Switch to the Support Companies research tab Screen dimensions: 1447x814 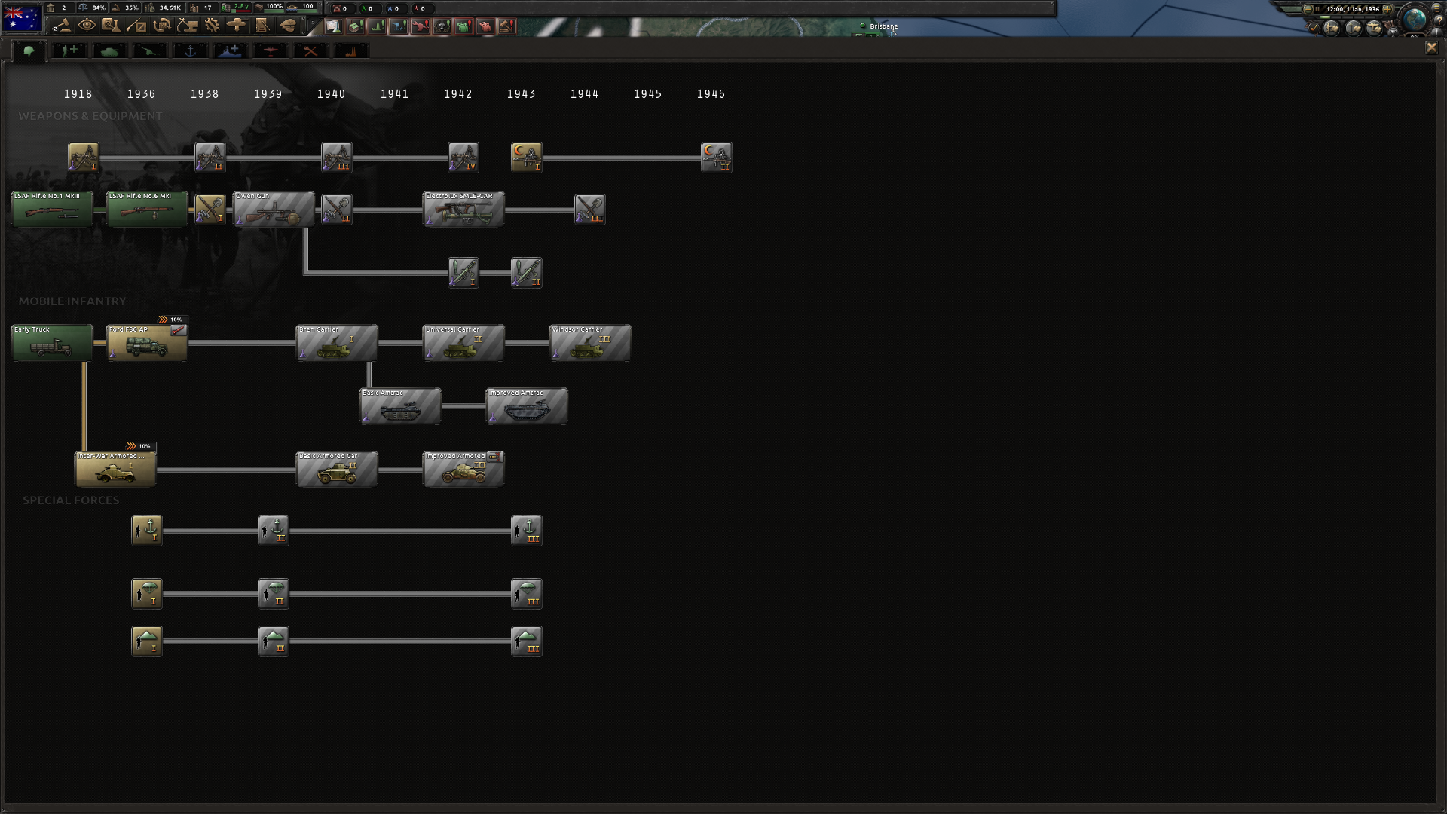[x=69, y=50]
